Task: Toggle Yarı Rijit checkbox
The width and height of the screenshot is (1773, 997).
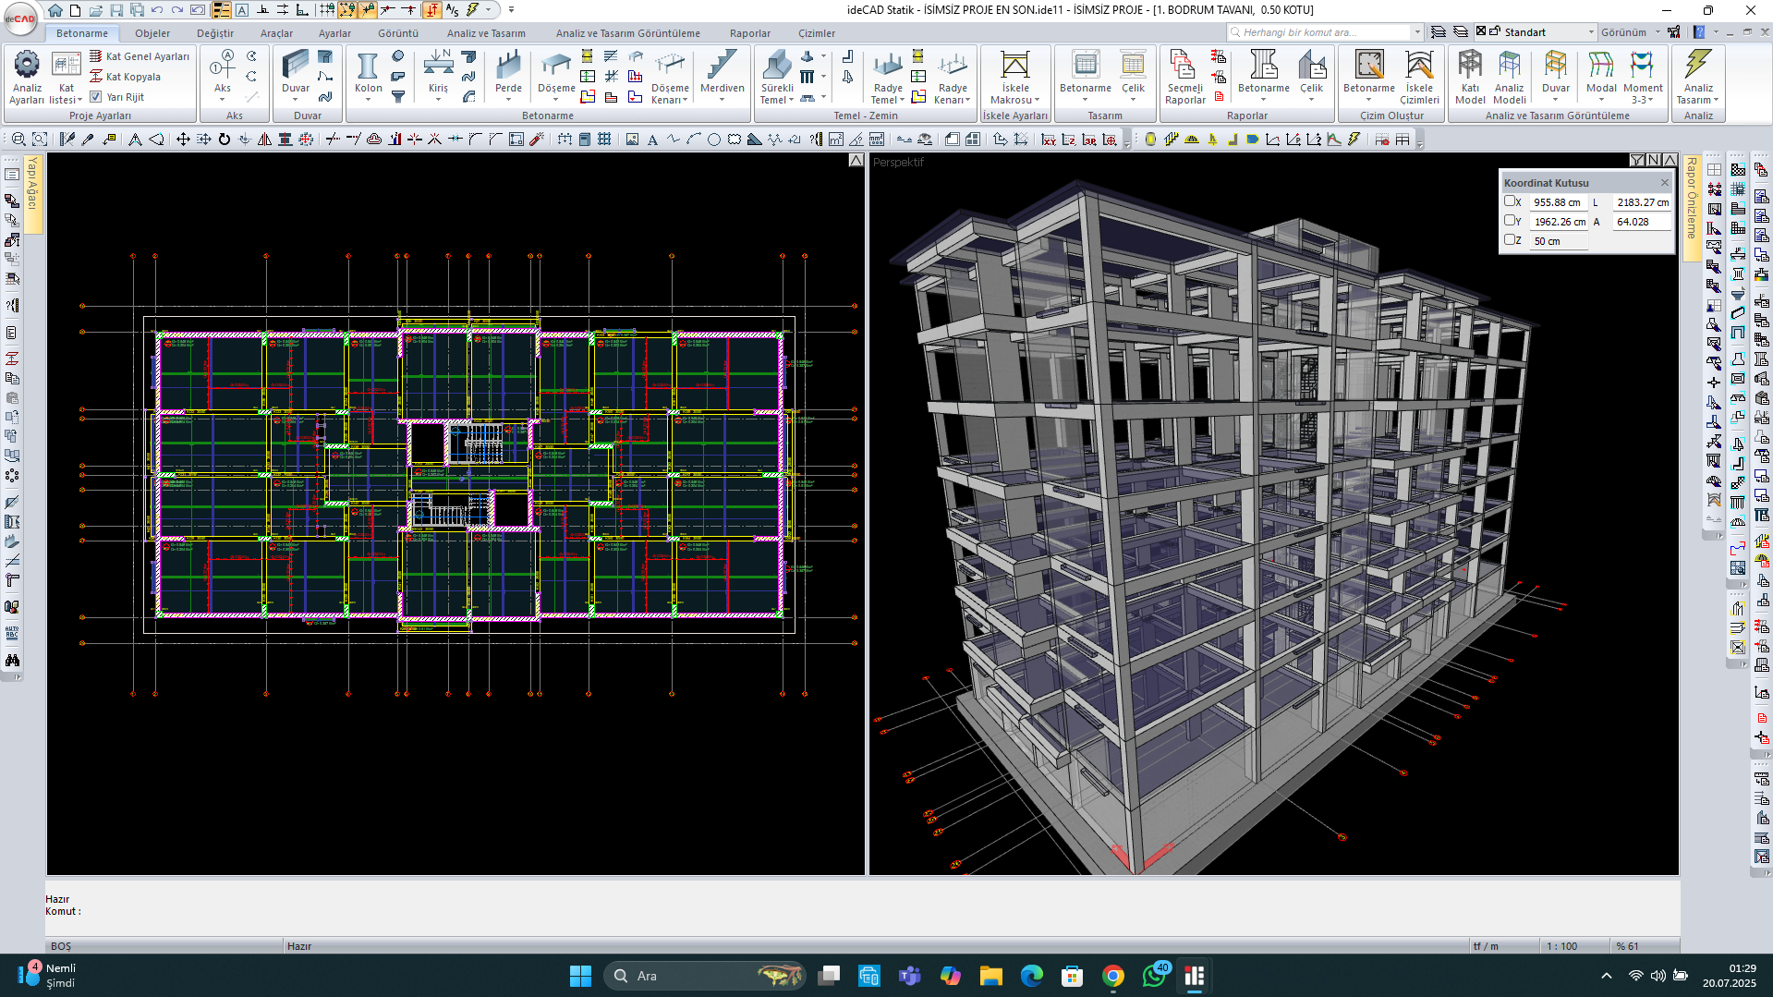Action: pyautogui.click(x=96, y=96)
